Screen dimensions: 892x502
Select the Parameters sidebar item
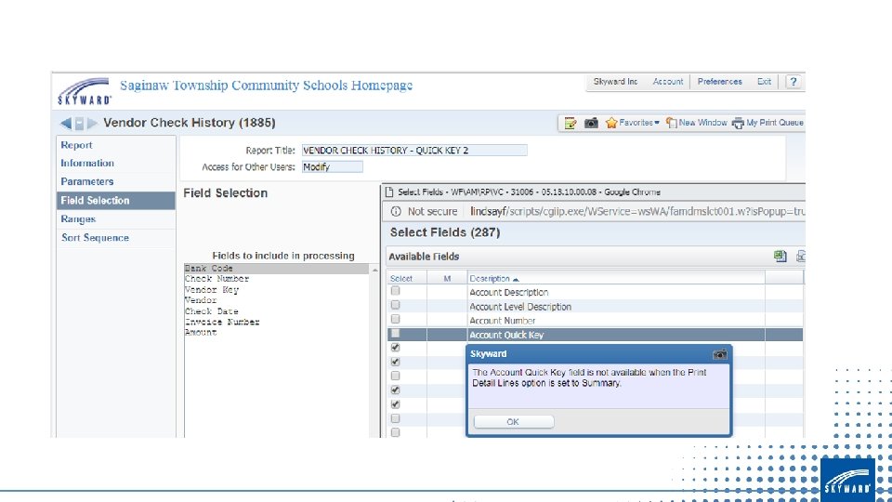(x=115, y=181)
